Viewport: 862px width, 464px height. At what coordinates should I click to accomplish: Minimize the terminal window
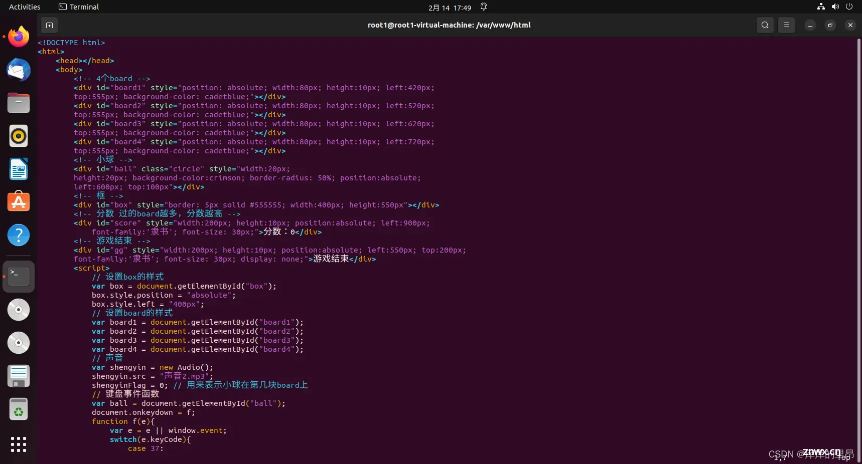(810, 25)
